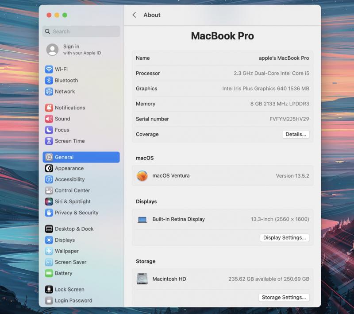The height and width of the screenshot is (314, 354).
Task: Click the Control Center icon
Action: pos(49,190)
